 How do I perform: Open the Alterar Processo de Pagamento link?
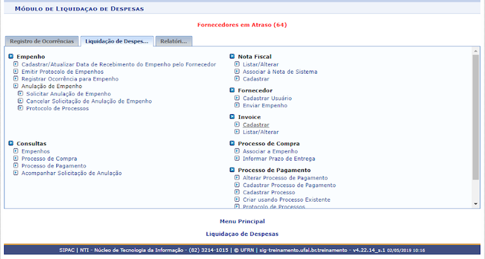click(285, 178)
